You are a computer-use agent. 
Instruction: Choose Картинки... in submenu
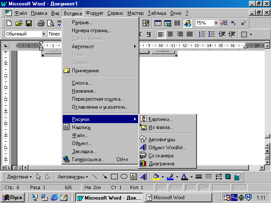(168, 119)
